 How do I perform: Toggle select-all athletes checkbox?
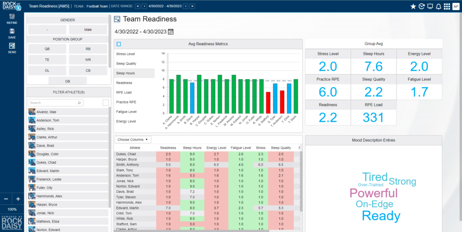click(106, 102)
